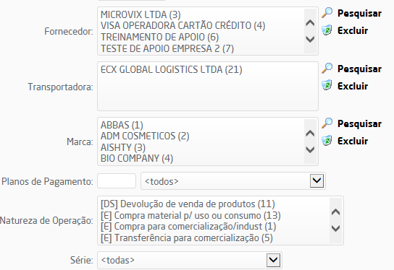394x270 pixels.
Task: Click magnifier icon beside Transportadora list
Action: (327, 69)
